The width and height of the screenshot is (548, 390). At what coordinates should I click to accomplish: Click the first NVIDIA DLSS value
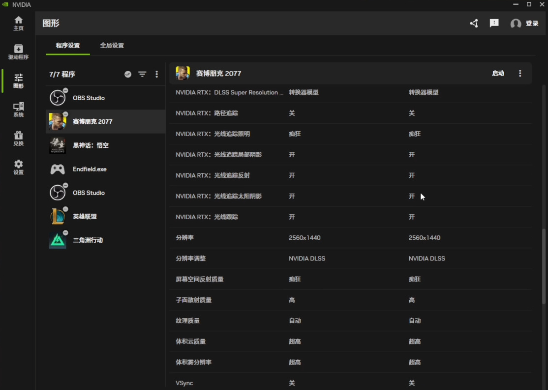307,258
